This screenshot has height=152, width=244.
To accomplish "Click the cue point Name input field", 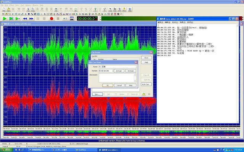I will click(x=117, y=66).
